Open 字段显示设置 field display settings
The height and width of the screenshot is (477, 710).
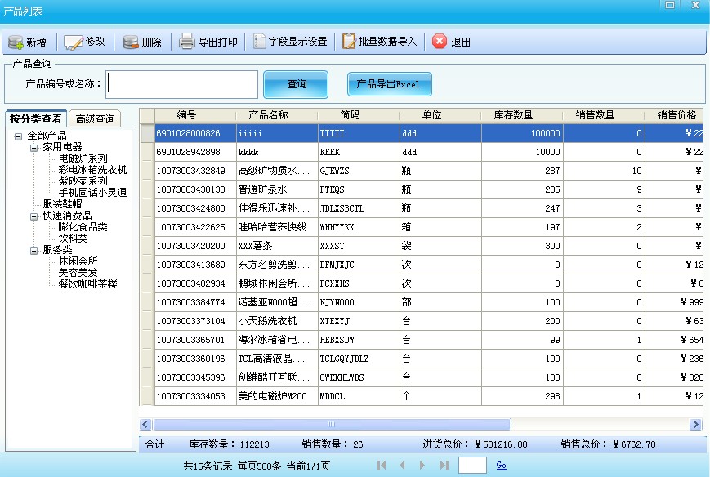[290, 42]
